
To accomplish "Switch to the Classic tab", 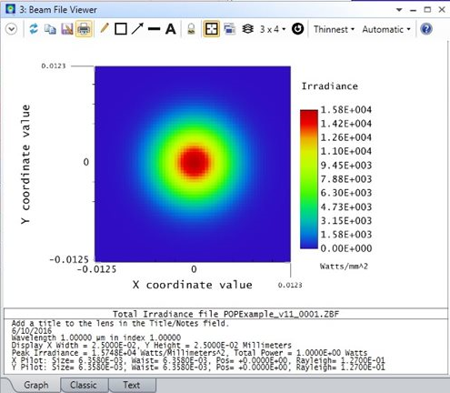I will pos(84,385).
